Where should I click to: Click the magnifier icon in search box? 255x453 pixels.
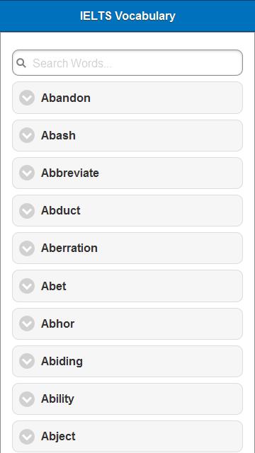tap(21, 63)
